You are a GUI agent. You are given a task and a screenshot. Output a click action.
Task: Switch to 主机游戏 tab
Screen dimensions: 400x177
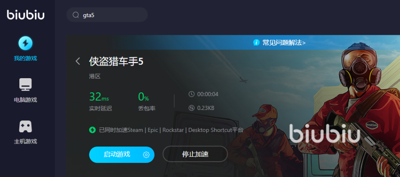click(x=25, y=141)
